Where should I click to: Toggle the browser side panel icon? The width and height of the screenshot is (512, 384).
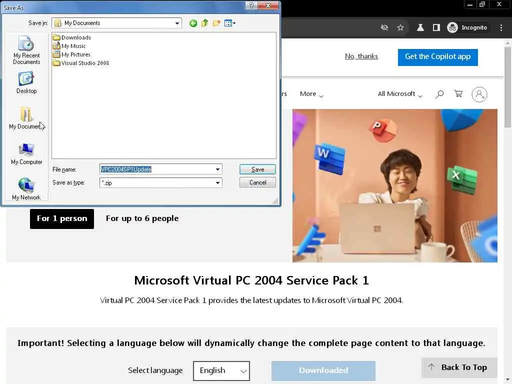(x=436, y=28)
